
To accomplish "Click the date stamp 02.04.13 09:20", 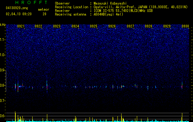I will tap(19, 14).
